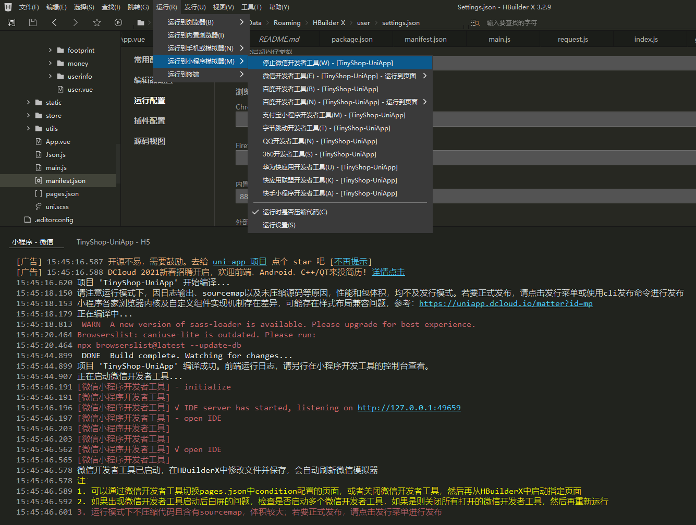Switch to TinyShop-UniApp - H5 console tab
The height and width of the screenshot is (525, 696).
point(113,242)
